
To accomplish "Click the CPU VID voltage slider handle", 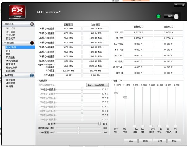I will 116,93.
